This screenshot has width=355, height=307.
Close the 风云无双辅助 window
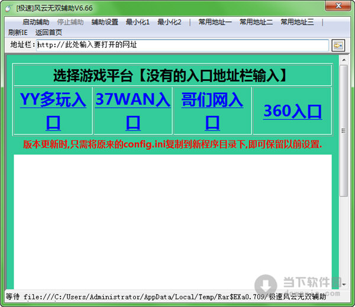point(338,5)
